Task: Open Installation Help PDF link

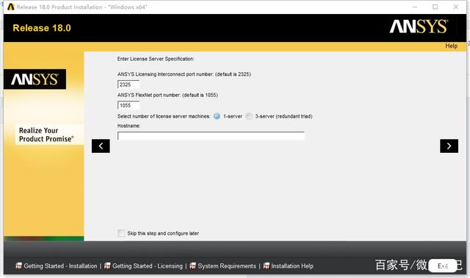Action: coord(292,266)
